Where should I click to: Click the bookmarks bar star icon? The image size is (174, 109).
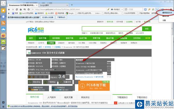[x=9, y=13]
